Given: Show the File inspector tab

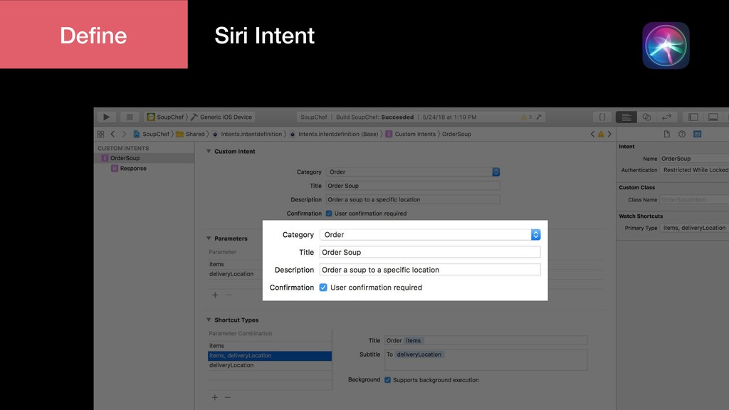Looking at the screenshot, I should pos(666,134).
